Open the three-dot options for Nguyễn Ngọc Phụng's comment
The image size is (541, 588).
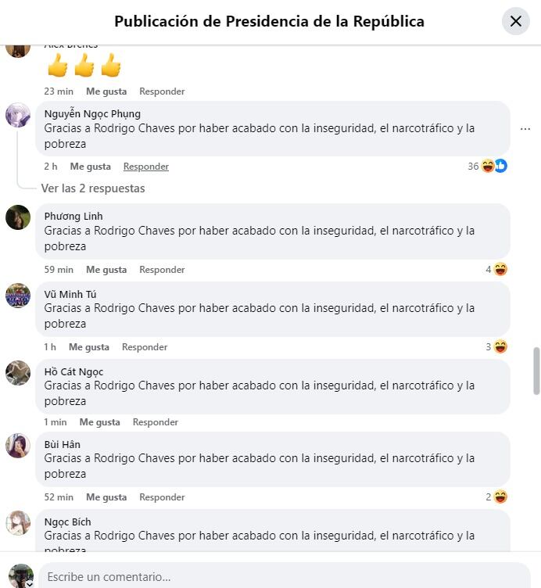525,129
